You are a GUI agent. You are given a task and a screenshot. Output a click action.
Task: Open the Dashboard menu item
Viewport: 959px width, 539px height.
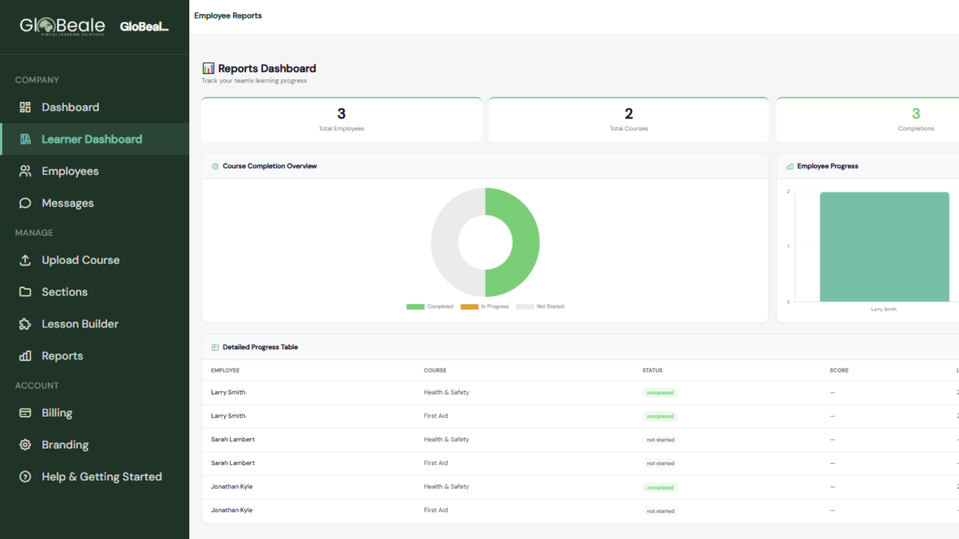95,107
